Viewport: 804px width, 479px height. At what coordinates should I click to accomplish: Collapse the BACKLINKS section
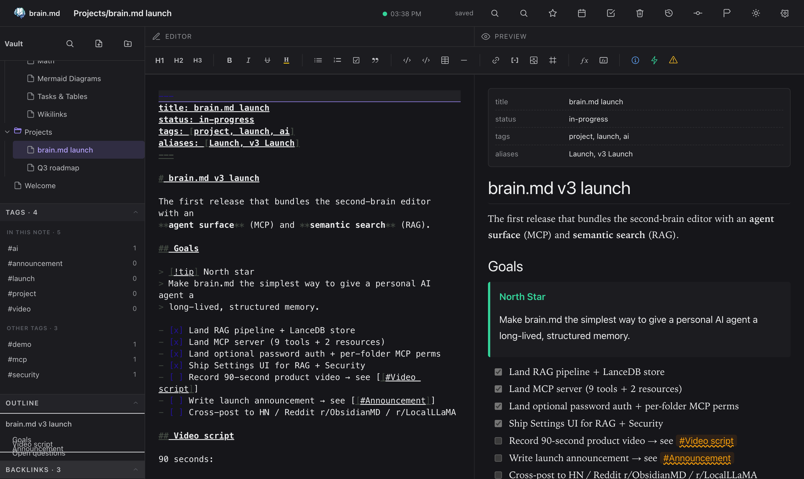[136, 470]
